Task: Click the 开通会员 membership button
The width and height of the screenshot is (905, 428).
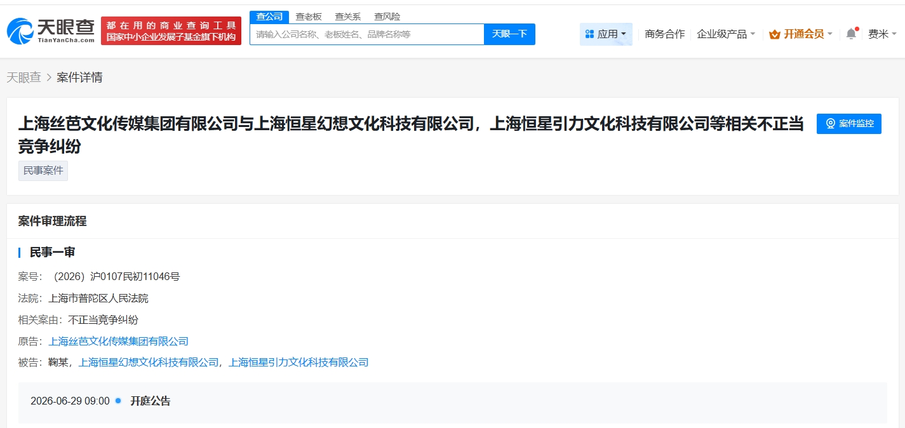Action: tap(800, 34)
